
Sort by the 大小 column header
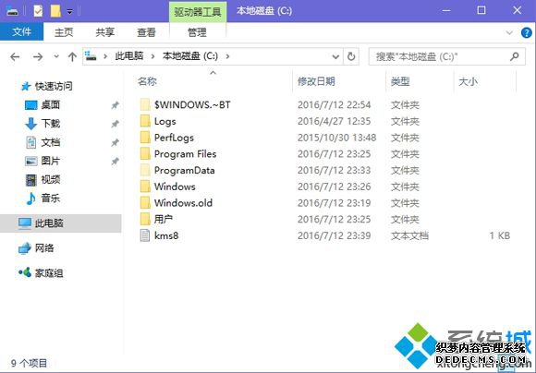tap(468, 81)
